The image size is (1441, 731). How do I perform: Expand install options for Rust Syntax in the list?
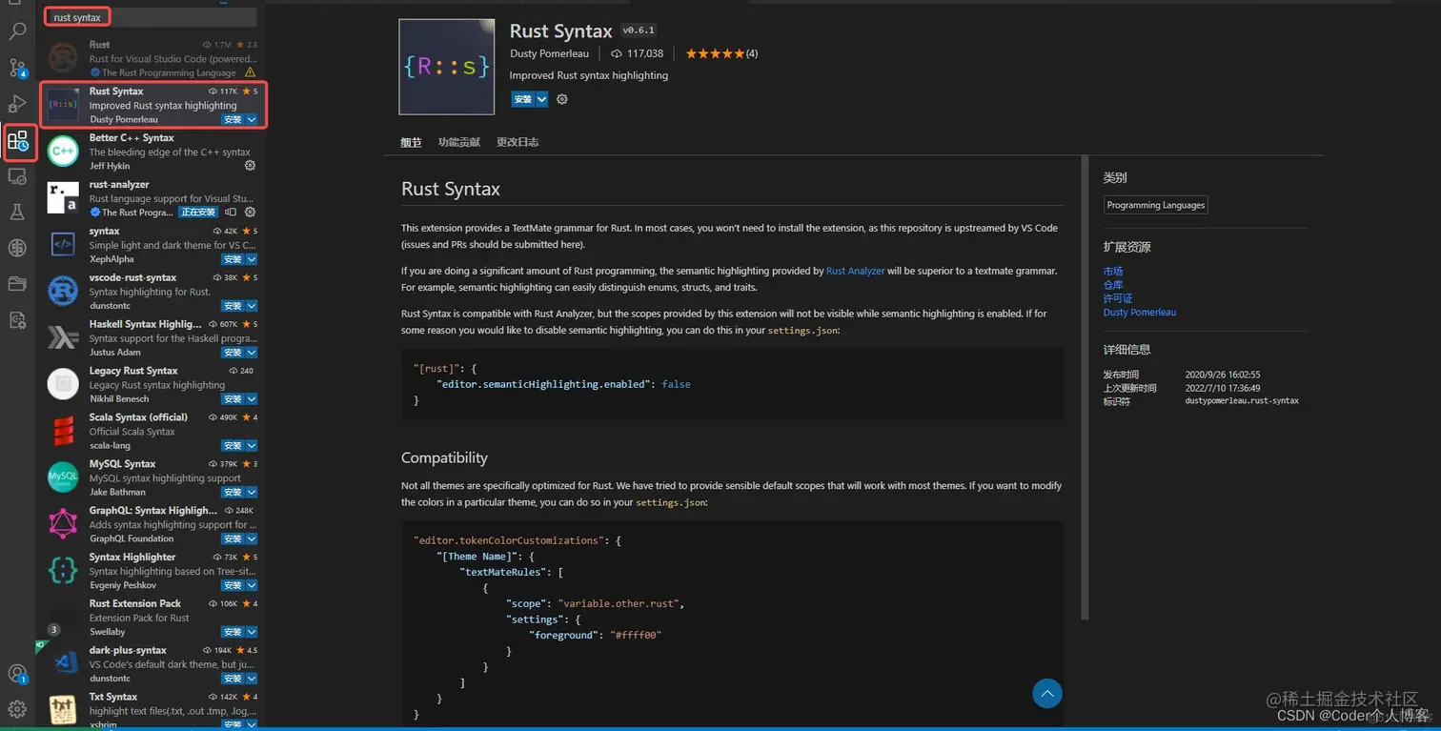(x=252, y=120)
